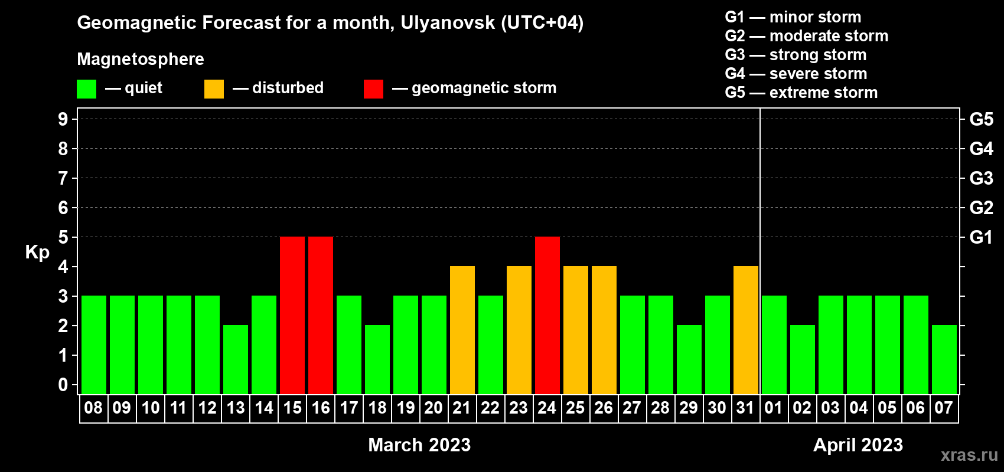Viewport: 1004px width, 472px height.
Task: Click Kp value 7 on left axis
Action: click(x=63, y=178)
